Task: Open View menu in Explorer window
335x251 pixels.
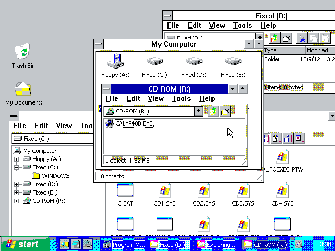Action: pos(63,125)
